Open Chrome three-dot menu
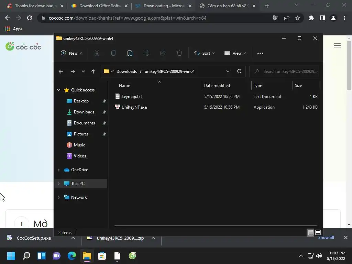 tap(344, 18)
